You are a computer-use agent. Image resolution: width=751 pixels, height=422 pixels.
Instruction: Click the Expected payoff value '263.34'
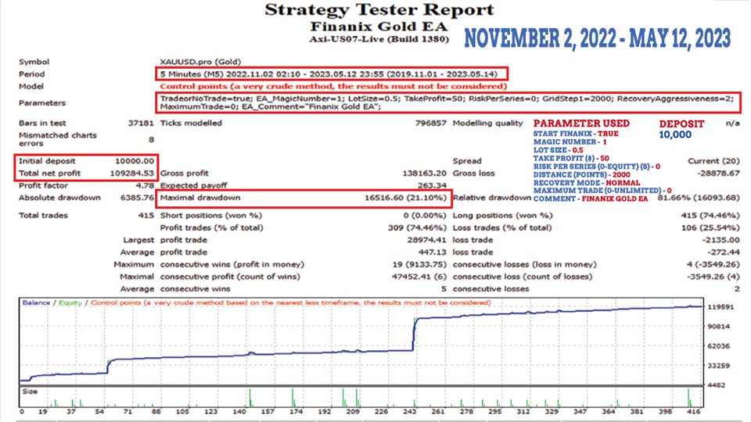point(432,186)
